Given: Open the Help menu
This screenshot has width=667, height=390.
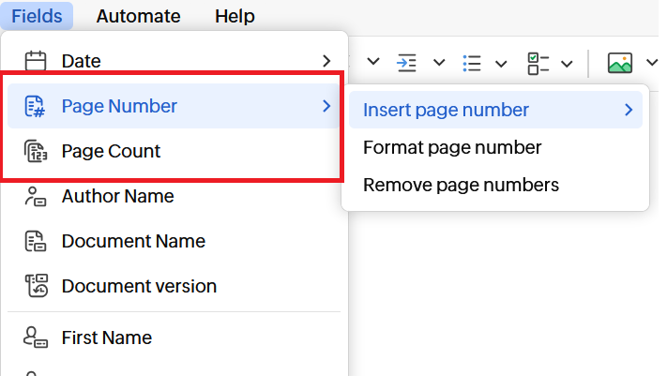Looking at the screenshot, I should click(235, 16).
